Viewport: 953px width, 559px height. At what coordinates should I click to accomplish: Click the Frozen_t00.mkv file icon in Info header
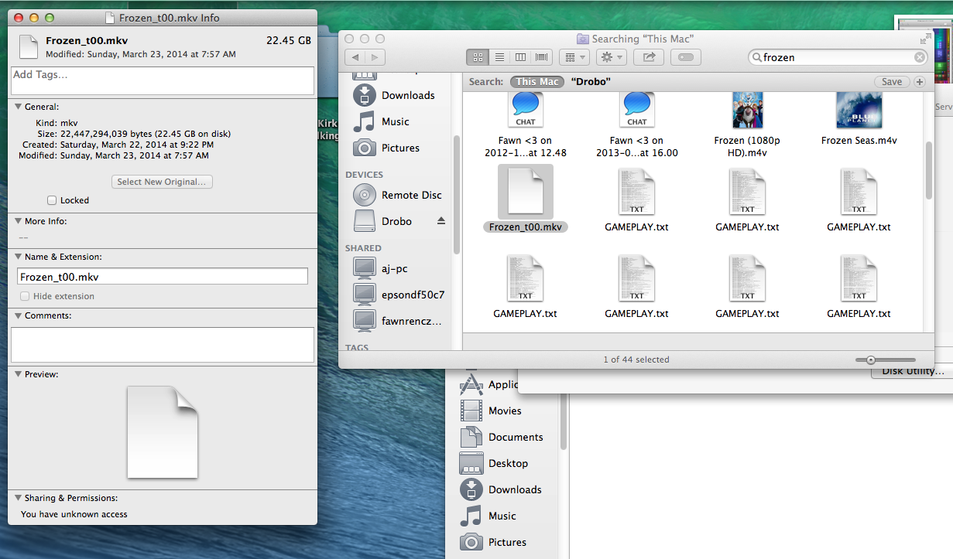click(28, 46)
